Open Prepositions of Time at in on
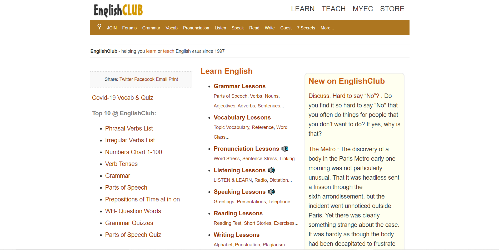The width and height of the screenshot is (499, 250). [x=142, y=199]
